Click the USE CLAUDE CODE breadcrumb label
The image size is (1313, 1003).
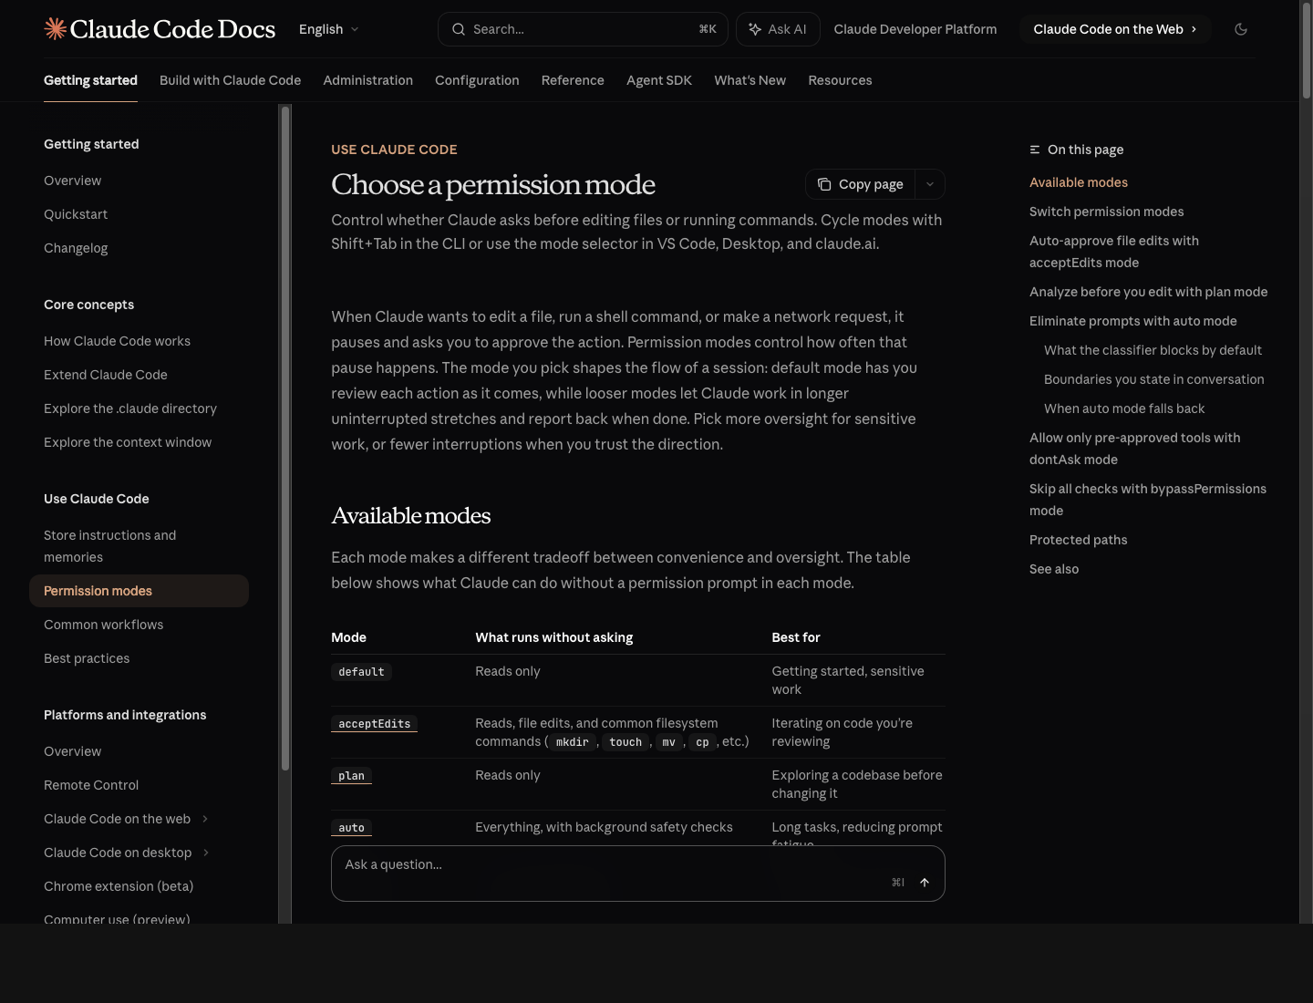click(394, 150)
